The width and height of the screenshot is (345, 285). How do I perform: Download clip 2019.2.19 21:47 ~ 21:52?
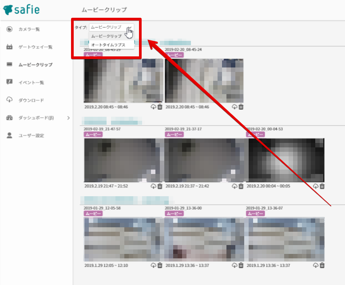pyautogui.click(x=153, y=186)
